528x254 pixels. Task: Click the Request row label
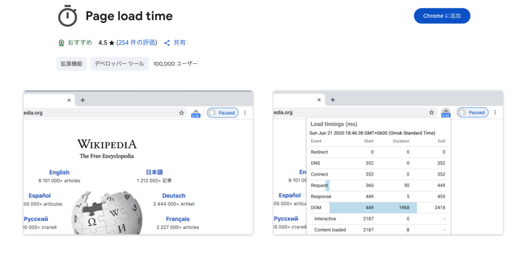pos(319,185)
